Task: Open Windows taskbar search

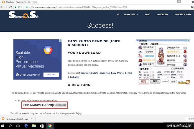Action: click(x=10, y=126)
